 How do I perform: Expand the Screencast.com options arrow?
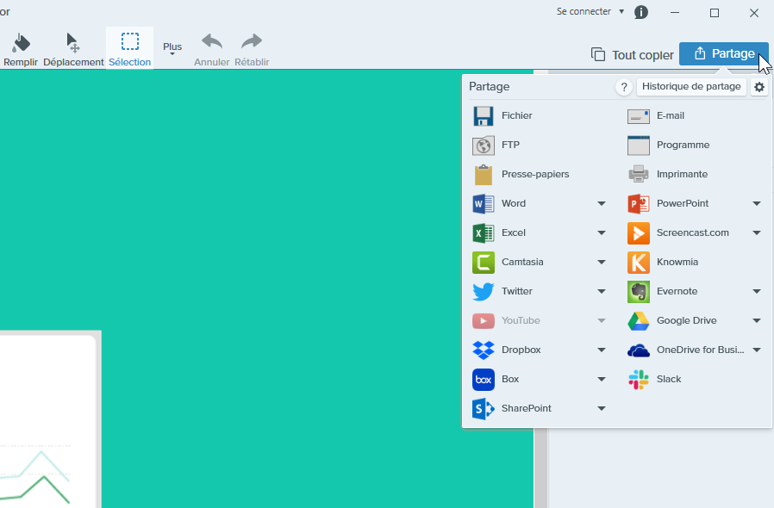point(756,232)
